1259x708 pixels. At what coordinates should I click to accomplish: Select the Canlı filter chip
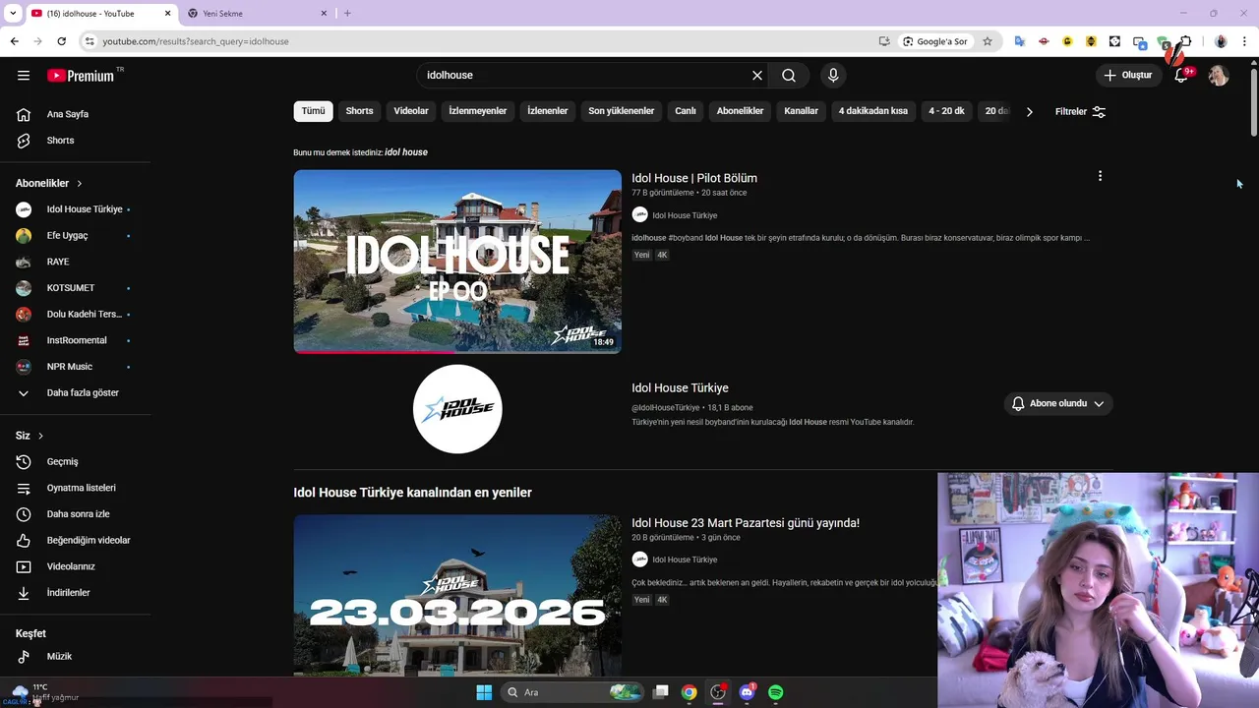click(686, 111)
